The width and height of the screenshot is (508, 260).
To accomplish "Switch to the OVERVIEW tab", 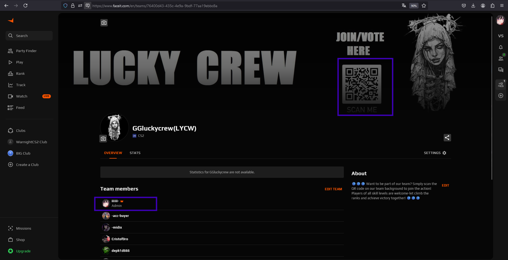I will pyautogui.click(x=113, y=153).
